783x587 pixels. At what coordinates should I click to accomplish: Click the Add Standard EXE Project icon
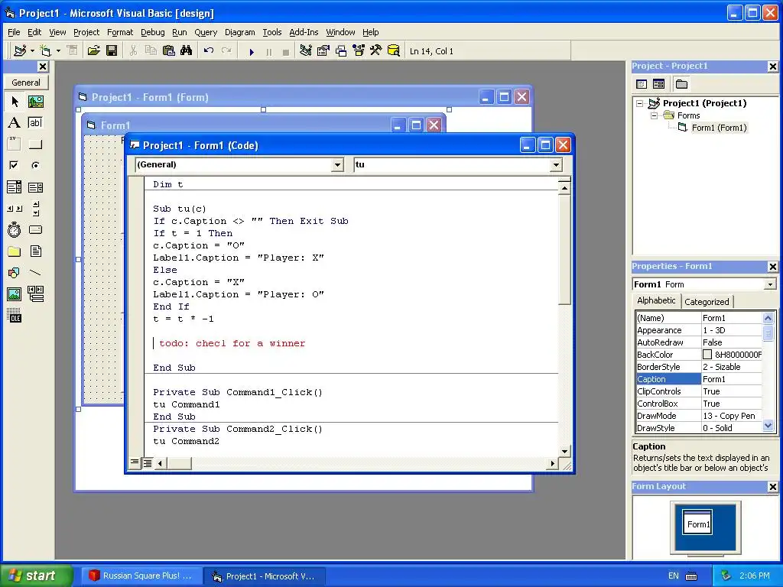pyautogui.click(x=20, y=51)
